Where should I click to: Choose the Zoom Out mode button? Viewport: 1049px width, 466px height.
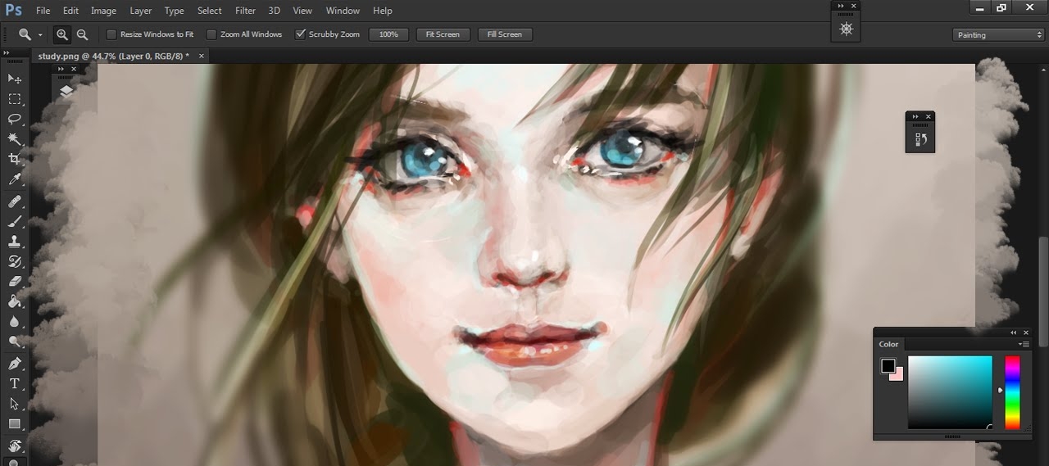[82, 34]
